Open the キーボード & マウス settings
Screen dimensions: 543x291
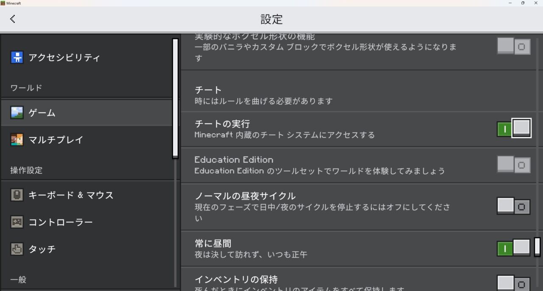coord(87,195)
